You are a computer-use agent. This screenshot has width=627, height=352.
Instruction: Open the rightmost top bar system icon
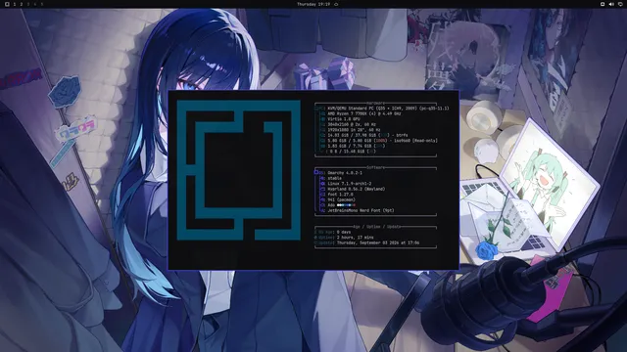[x=620, y=4]
